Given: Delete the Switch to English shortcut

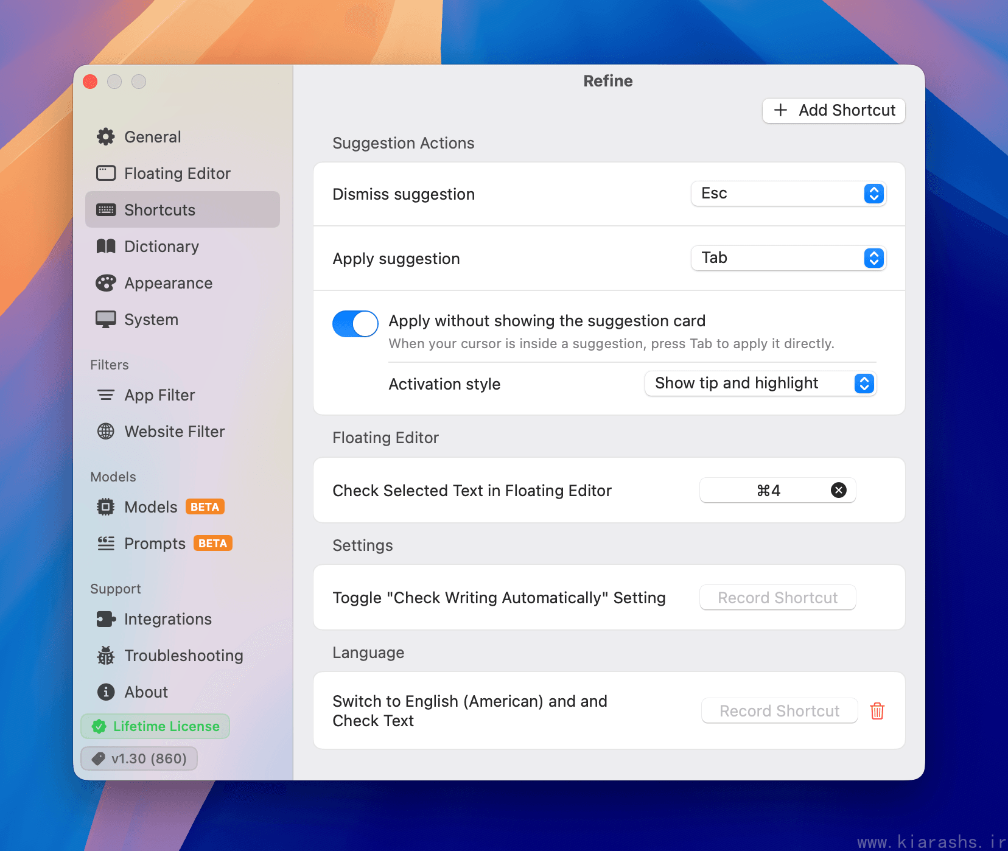Looking at the screenshot, I should pyautogui.click(x=877, y=710).
